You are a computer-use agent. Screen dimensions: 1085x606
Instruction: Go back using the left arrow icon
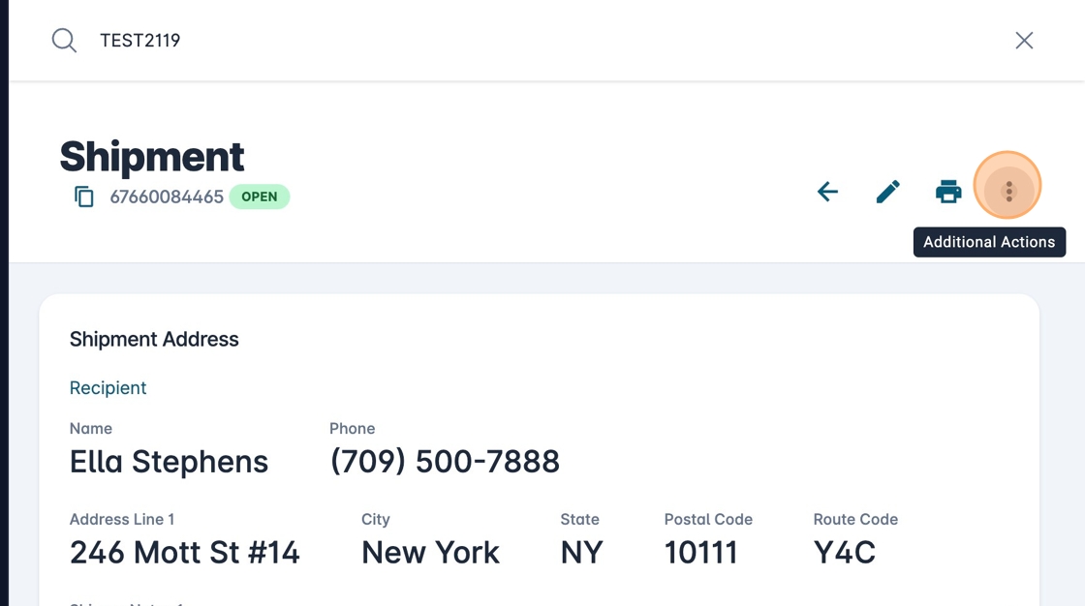tap(827, 192)
